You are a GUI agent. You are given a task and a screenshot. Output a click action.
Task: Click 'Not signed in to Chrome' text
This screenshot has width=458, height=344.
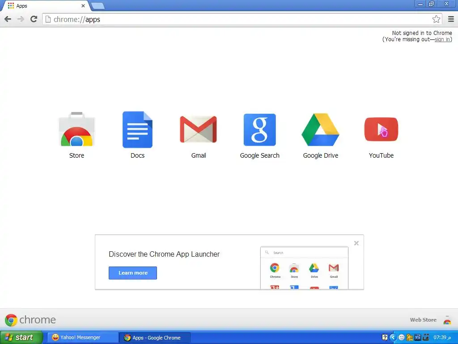point(422,33)
